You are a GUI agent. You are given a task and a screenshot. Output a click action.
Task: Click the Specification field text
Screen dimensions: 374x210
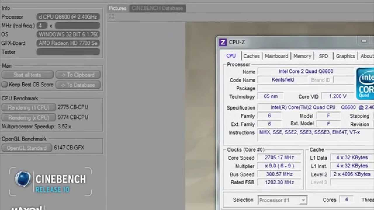pyautogui.click(x=316, y=107)
